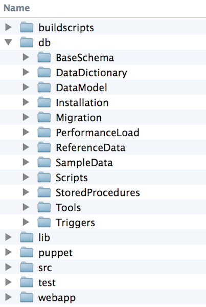Expand the src folder triangle

tap(8, 267)
